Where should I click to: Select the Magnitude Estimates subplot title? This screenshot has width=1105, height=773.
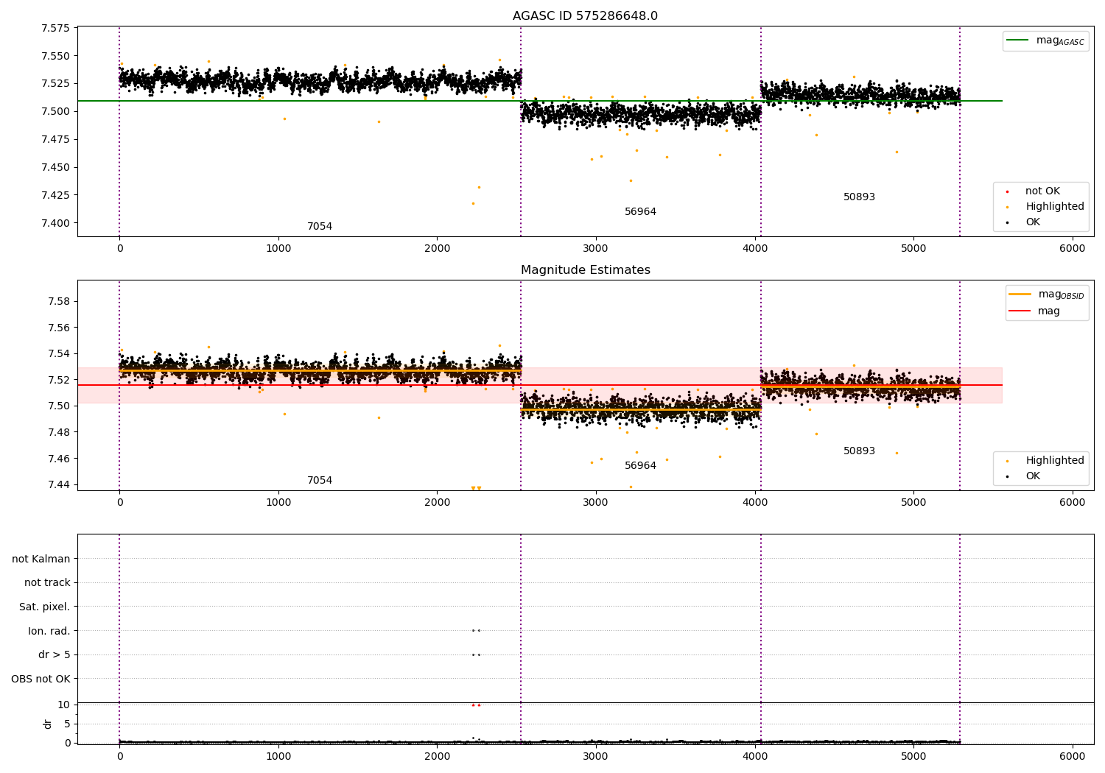(586, 270)
